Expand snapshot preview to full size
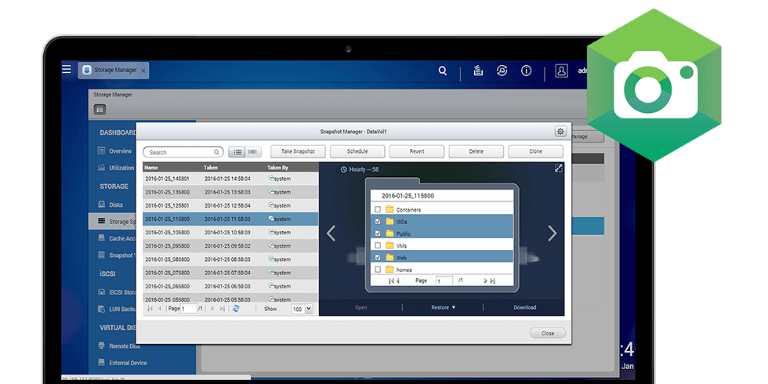Image resolution: width=768 pixels, height=384 pixels. (558, 168)
